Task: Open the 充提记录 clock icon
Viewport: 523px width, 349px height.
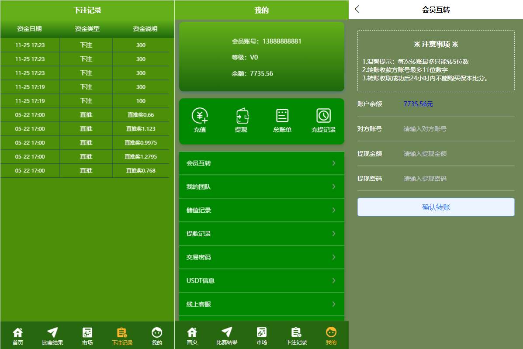Action: click(x=323, y=116)
